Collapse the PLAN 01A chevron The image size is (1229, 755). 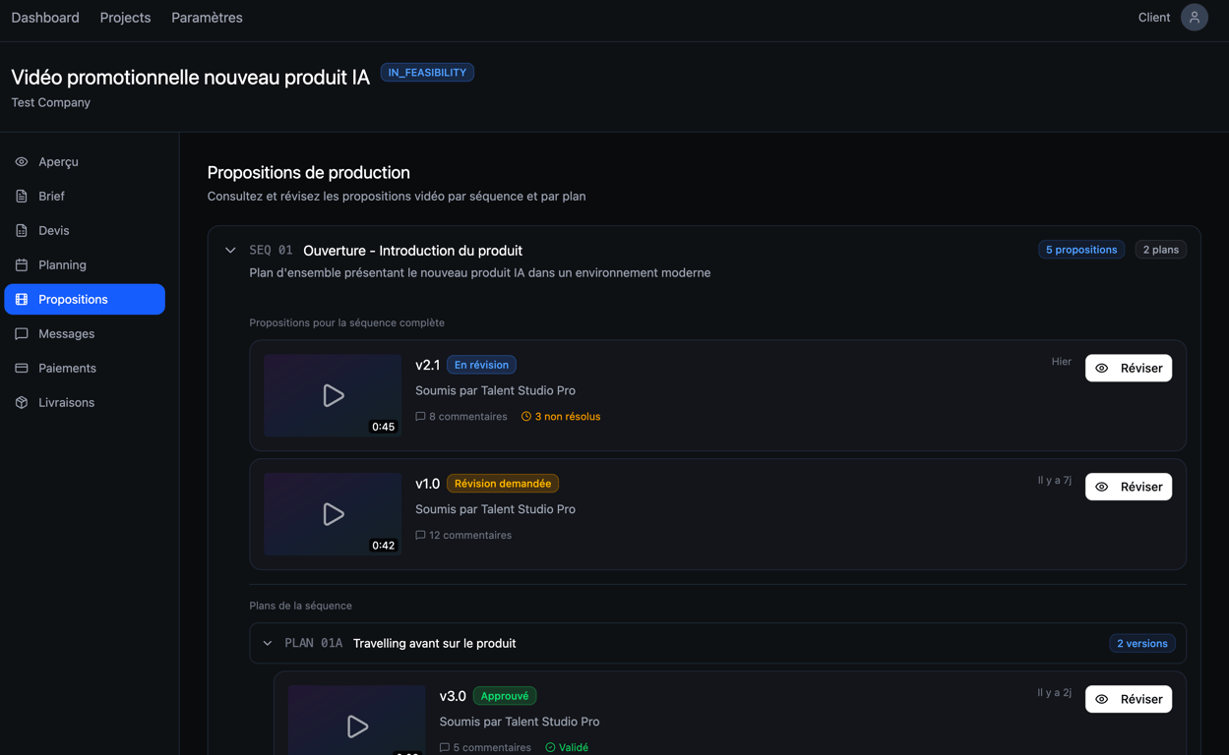pos(268,644)
